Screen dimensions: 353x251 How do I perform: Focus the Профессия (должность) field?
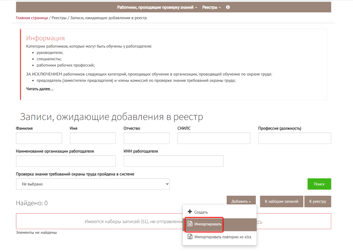(295, 138)
